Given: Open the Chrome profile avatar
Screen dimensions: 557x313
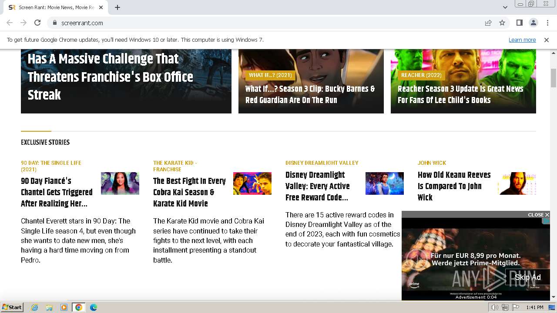Looking at the screenshot, I should (x=533, y=23).
